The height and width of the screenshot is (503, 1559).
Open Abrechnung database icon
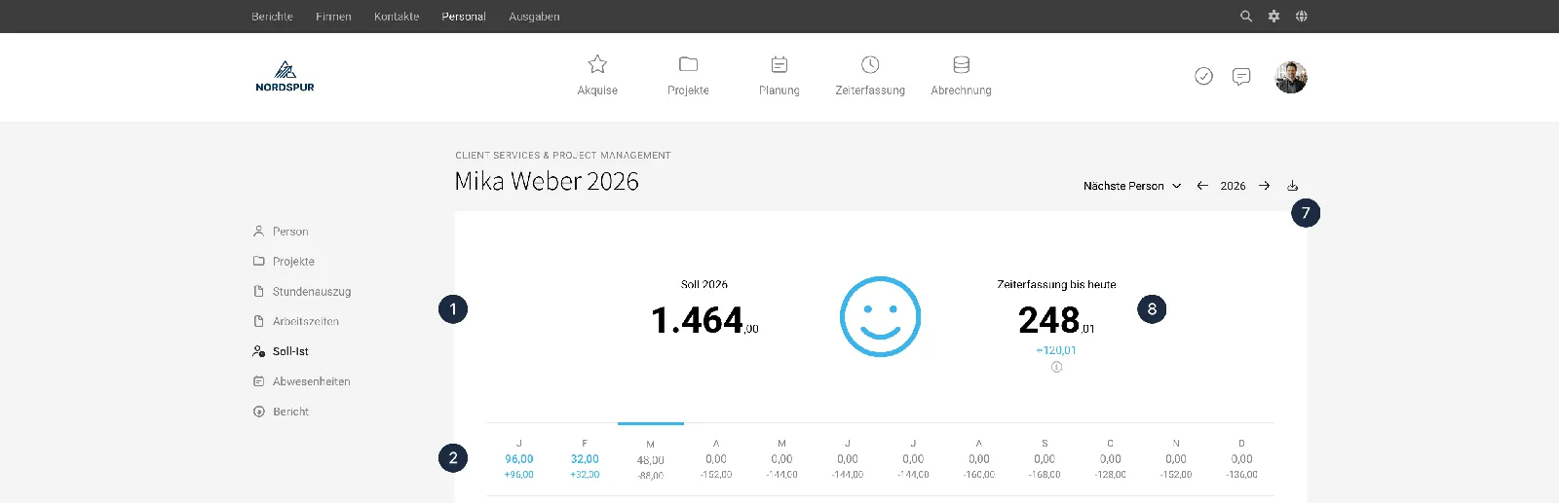pos(961,64)
